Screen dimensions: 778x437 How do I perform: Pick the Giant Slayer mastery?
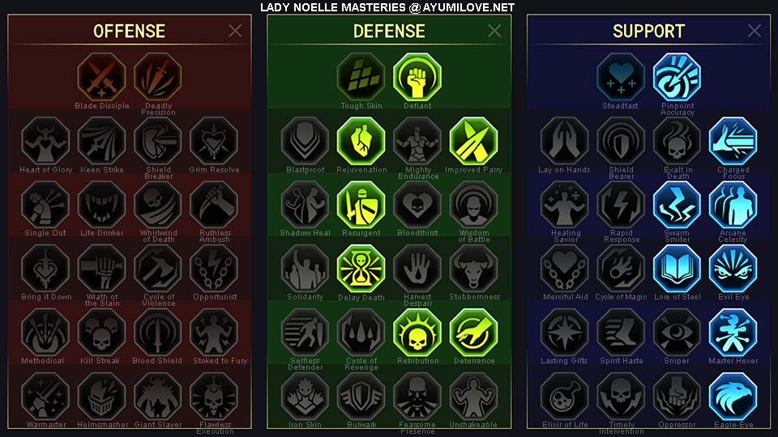click(158, 397)
